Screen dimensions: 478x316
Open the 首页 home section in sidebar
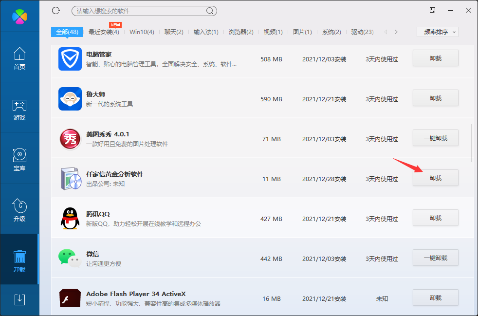point(19,59)
